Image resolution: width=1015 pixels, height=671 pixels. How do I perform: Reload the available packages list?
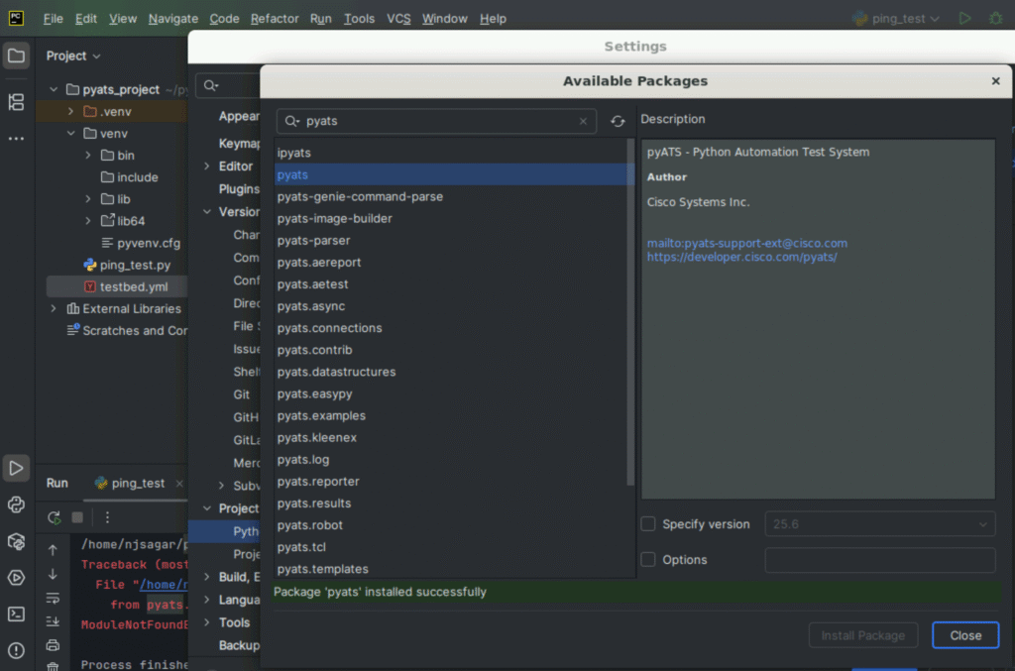pyautogui.click(x=618, y=121)
